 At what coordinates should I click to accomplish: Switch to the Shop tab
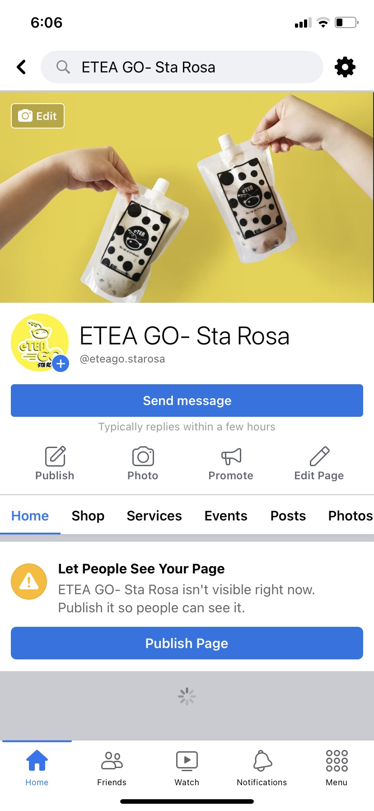(x=88, y=516)
